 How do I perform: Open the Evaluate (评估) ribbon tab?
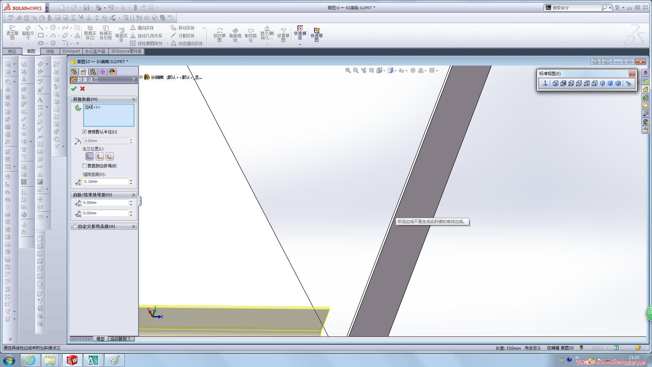[50, 51]
